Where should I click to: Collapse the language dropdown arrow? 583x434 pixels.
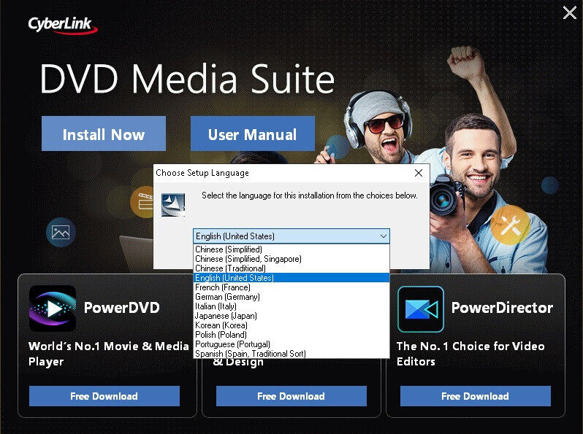coord(384,236)
